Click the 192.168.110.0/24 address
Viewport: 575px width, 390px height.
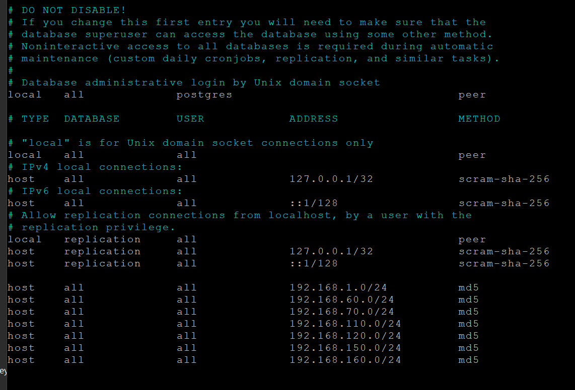tap(345, 324)
